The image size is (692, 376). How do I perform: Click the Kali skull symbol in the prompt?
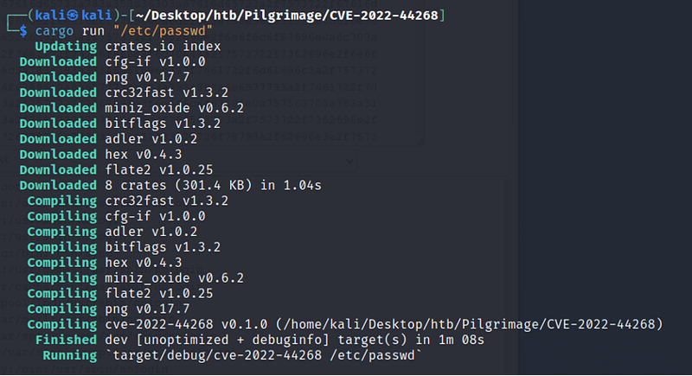(x=74, y=16)
